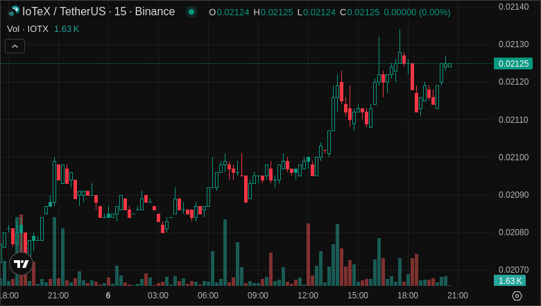
Task: Click the IoTeX coin logo icon
Action: point(13,12)
